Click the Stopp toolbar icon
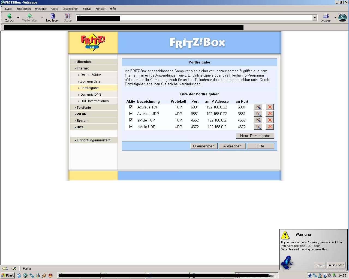Image resolution: width=349 pixels, height=279 pixels. [68, 16]
